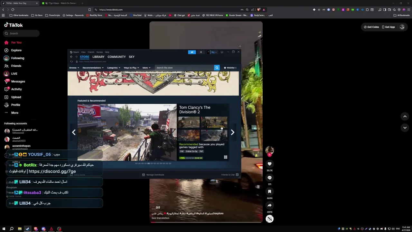Click the browser address bar URL
The width and height of the screenshot is (412, 232).
[111, 10]
